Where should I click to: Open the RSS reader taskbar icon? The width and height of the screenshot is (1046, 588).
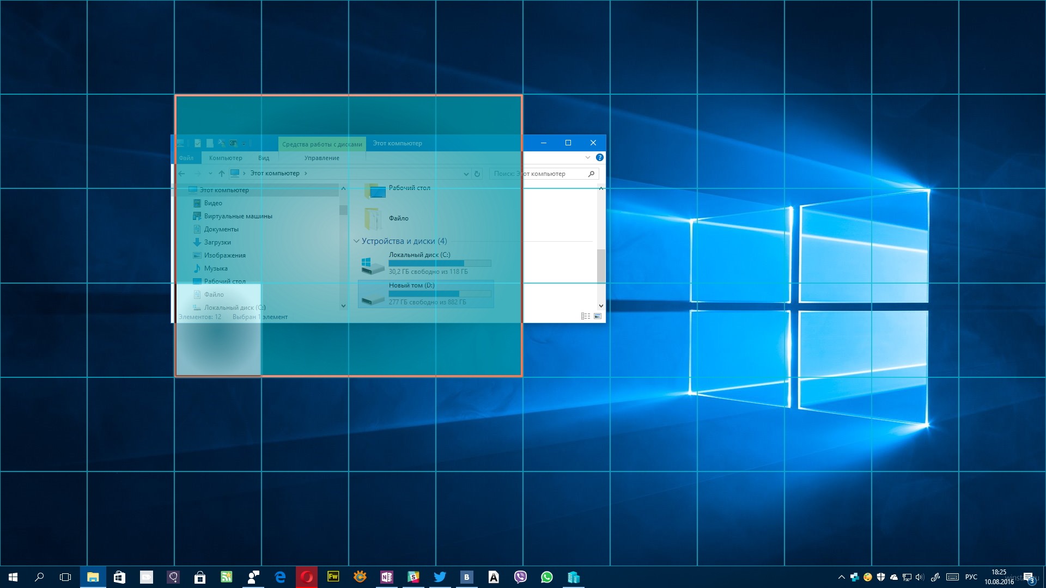pos(226,577)
